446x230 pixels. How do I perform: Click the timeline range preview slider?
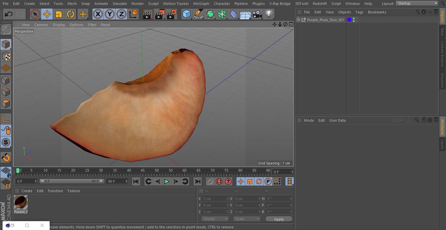click(x=72, y=181)
